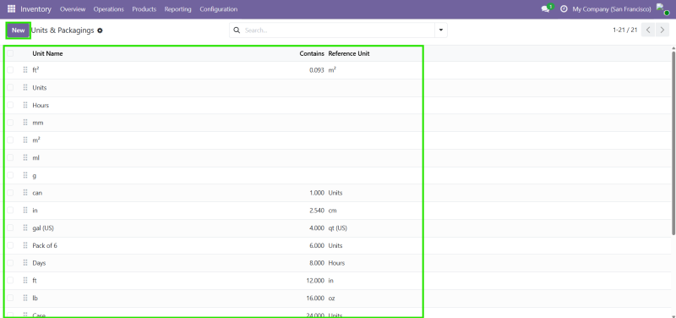This screenshot has width=676, height=318.
Task: Open the Operations menu
Action: (109, 9)
